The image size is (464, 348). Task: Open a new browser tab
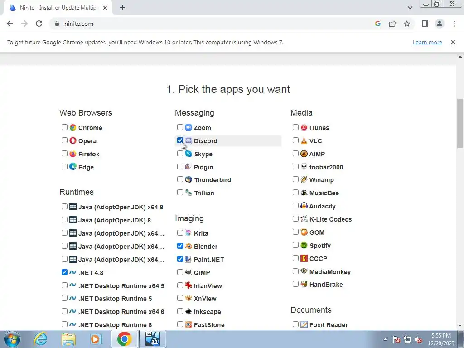point(122,8)
